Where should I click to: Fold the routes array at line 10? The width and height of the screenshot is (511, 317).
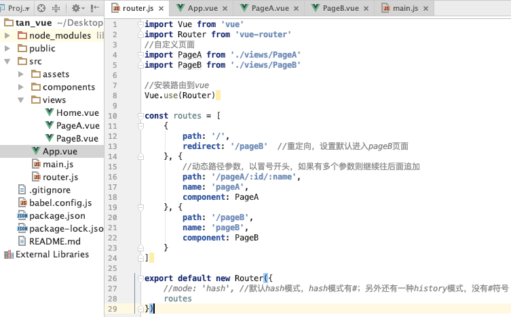(x=140, y=116)
